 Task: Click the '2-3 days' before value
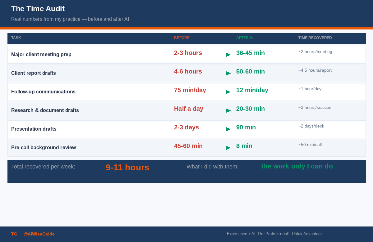pyautogui.click(x=186, y=128)
